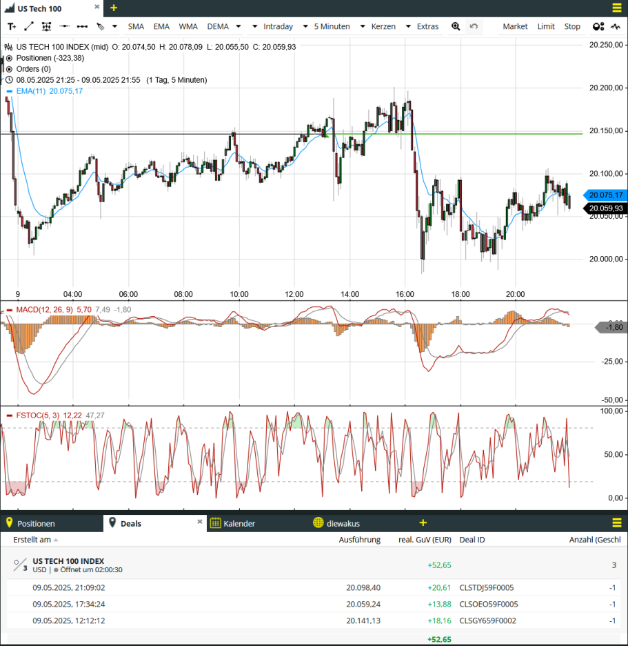Add DEMA indicator to chart
This screenshot has width=628, height=646.
(218, 26)
